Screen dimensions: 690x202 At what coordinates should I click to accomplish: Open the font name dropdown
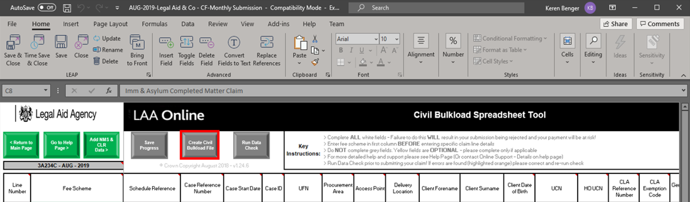pyautogui.click(x=376, y=39)
